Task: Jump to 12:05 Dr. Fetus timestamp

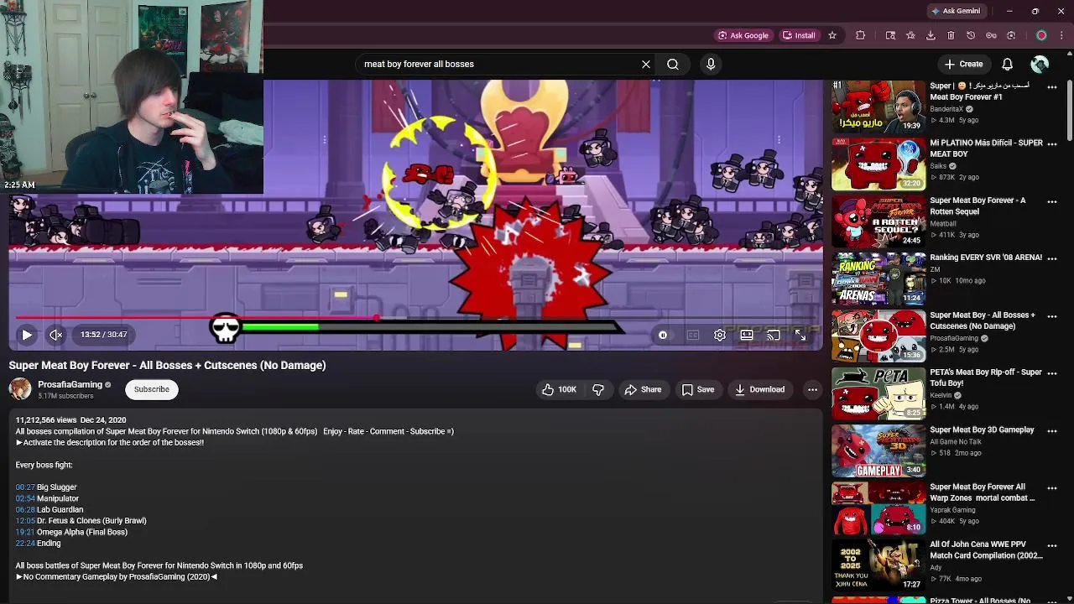Action: point(25,521)
